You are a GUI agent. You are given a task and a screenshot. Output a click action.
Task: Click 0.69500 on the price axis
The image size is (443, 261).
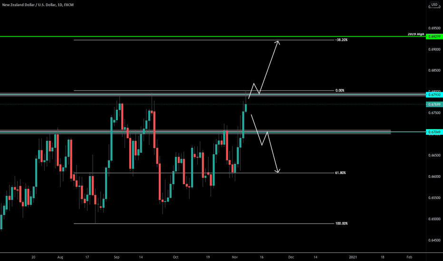tap(434, 28)
